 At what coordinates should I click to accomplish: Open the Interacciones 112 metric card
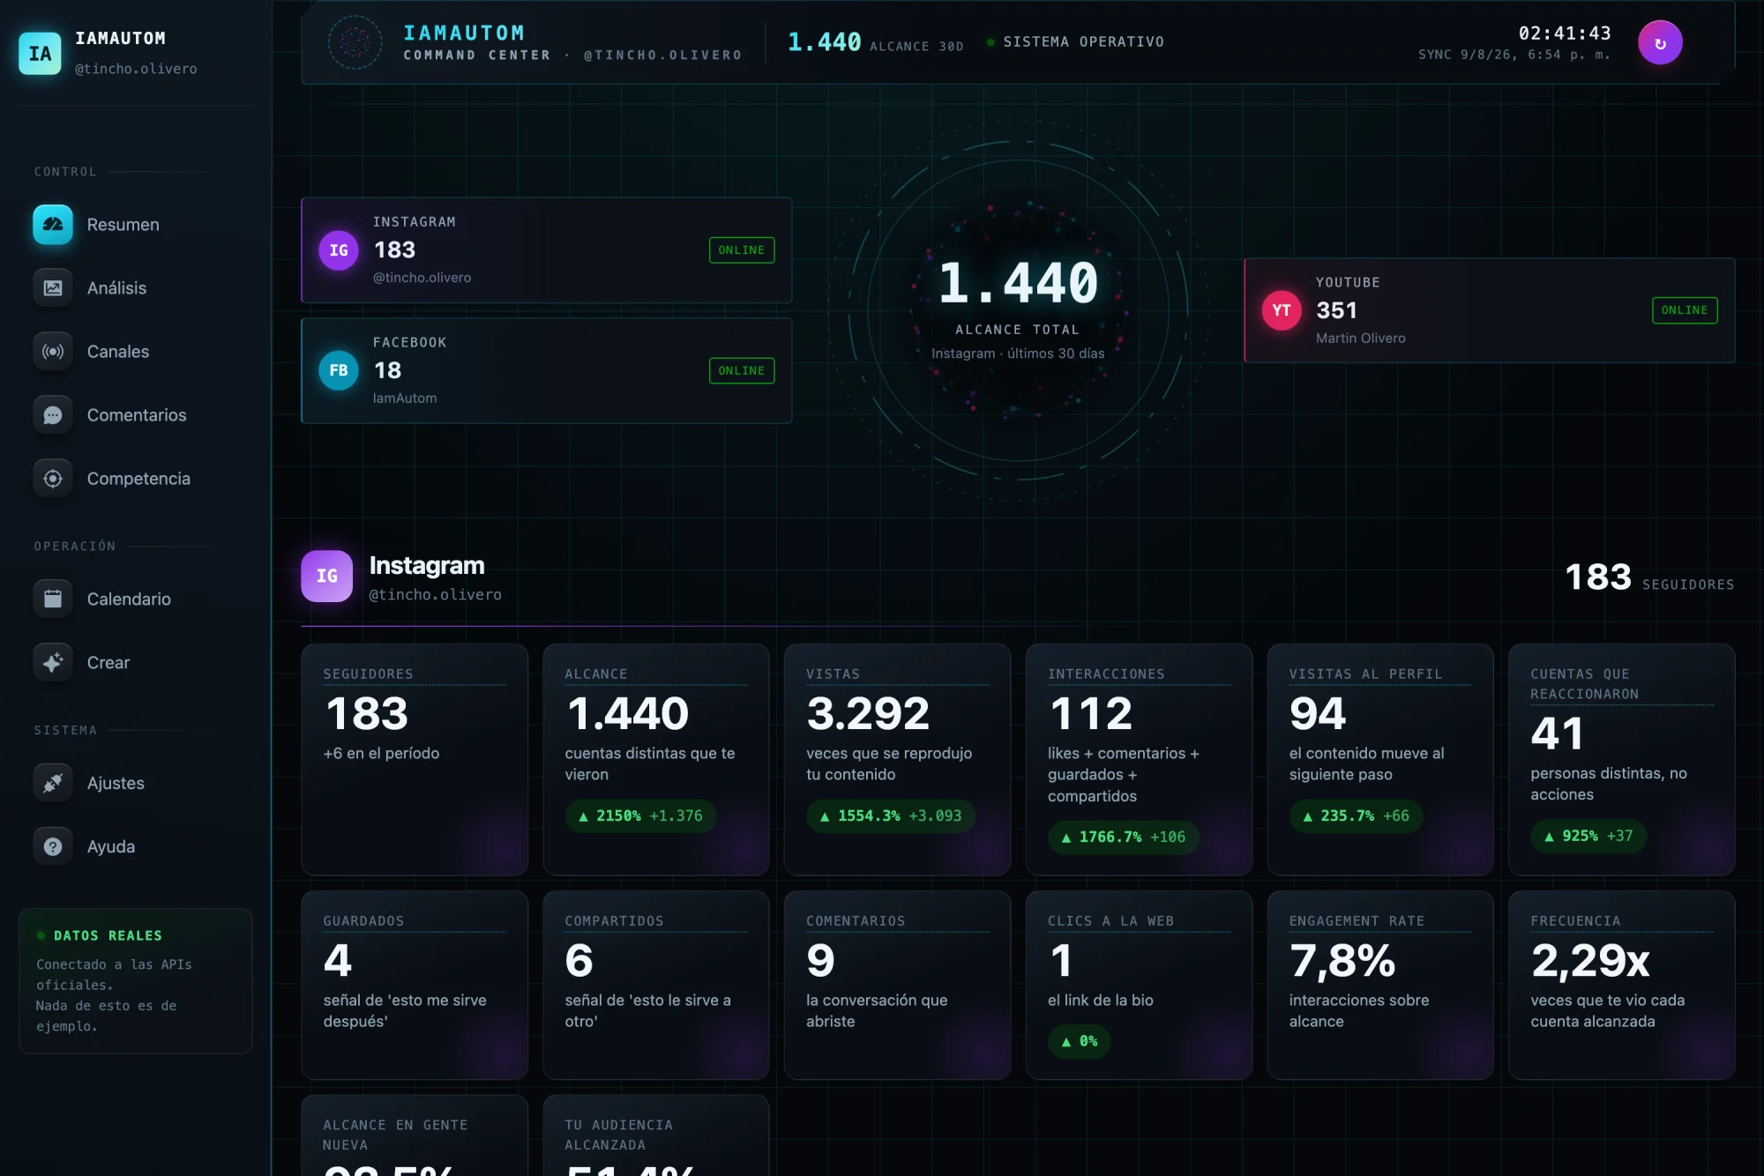pos(1139,760)
